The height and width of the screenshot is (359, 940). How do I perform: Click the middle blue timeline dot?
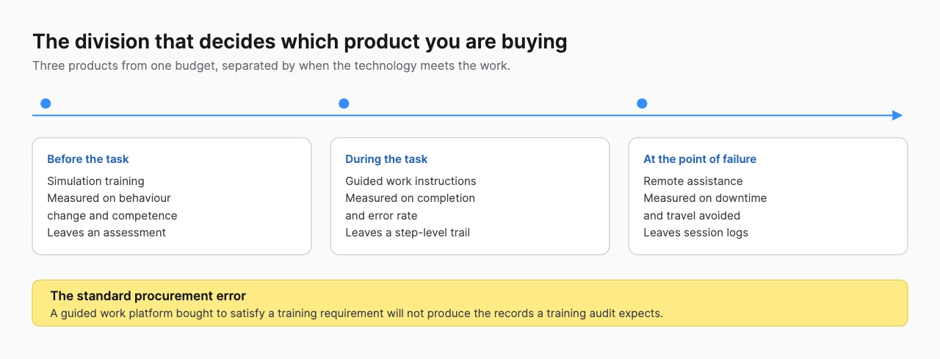tap(344, 104)
